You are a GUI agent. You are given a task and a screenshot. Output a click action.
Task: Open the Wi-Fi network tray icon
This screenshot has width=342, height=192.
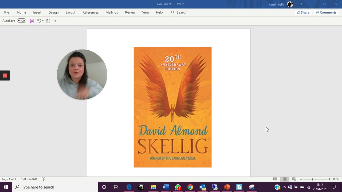point(309,187)
